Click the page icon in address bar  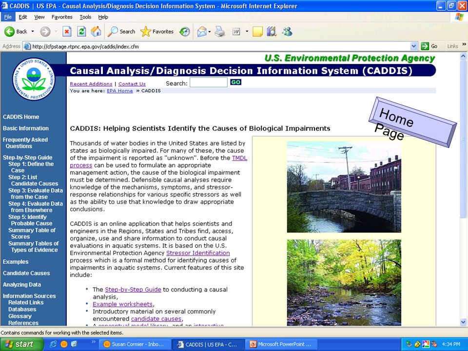point(27,46)
